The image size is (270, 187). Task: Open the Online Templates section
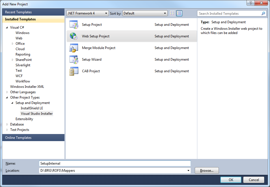click(x=33, y=138)
